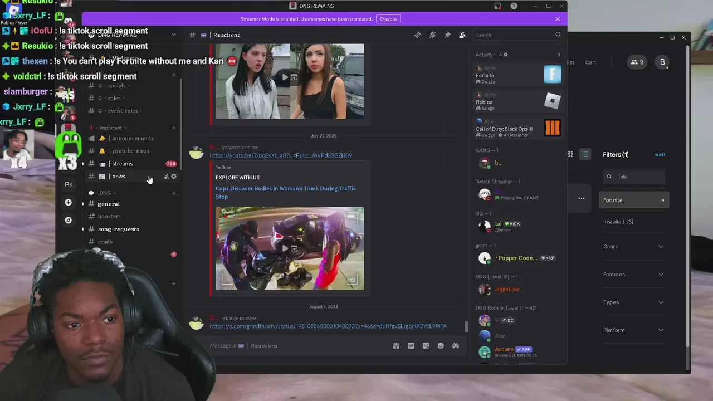Toggle the member list icon
Image resolution: width=713 pixels, height=401 pixels.
click(x=462, y=35)
